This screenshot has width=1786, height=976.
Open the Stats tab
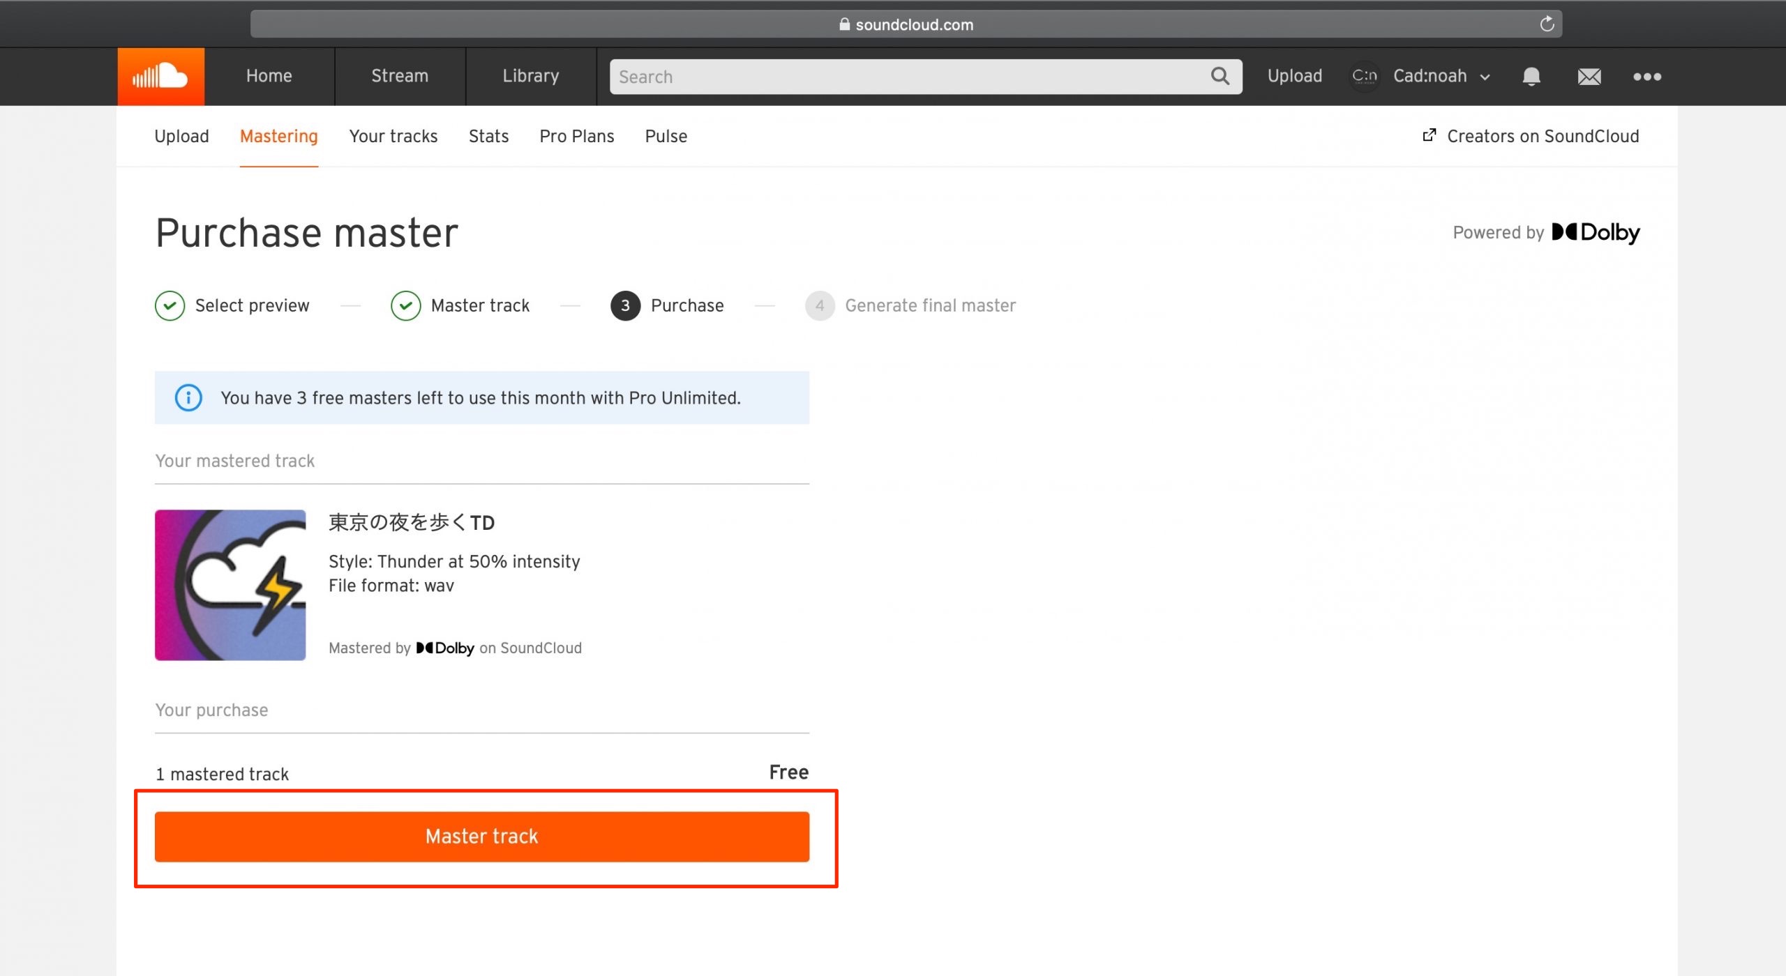[x=488, y=136]
